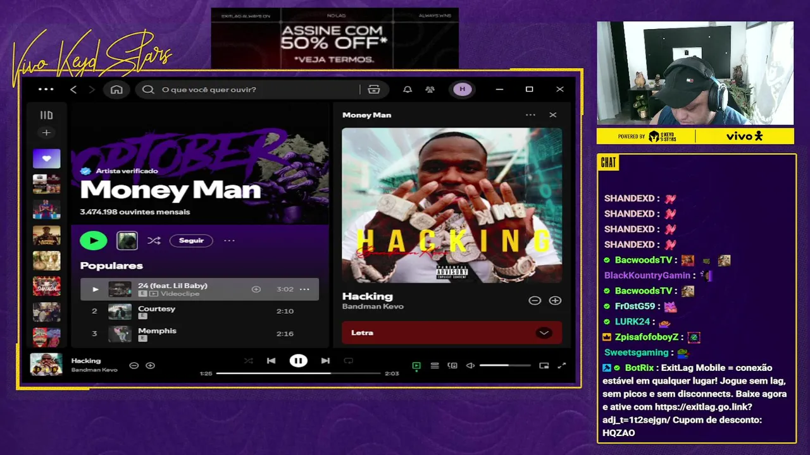Click minus icon beside Hacking in panel
The image size is (810, 455).
[535, 301]
